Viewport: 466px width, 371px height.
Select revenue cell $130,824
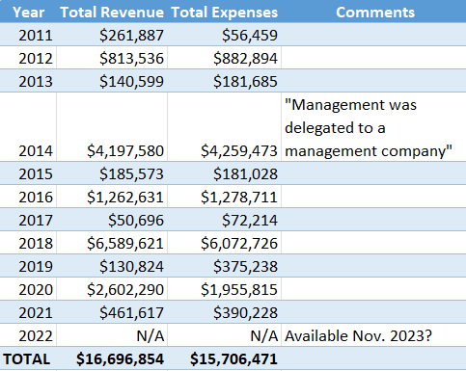click(112, 266)
